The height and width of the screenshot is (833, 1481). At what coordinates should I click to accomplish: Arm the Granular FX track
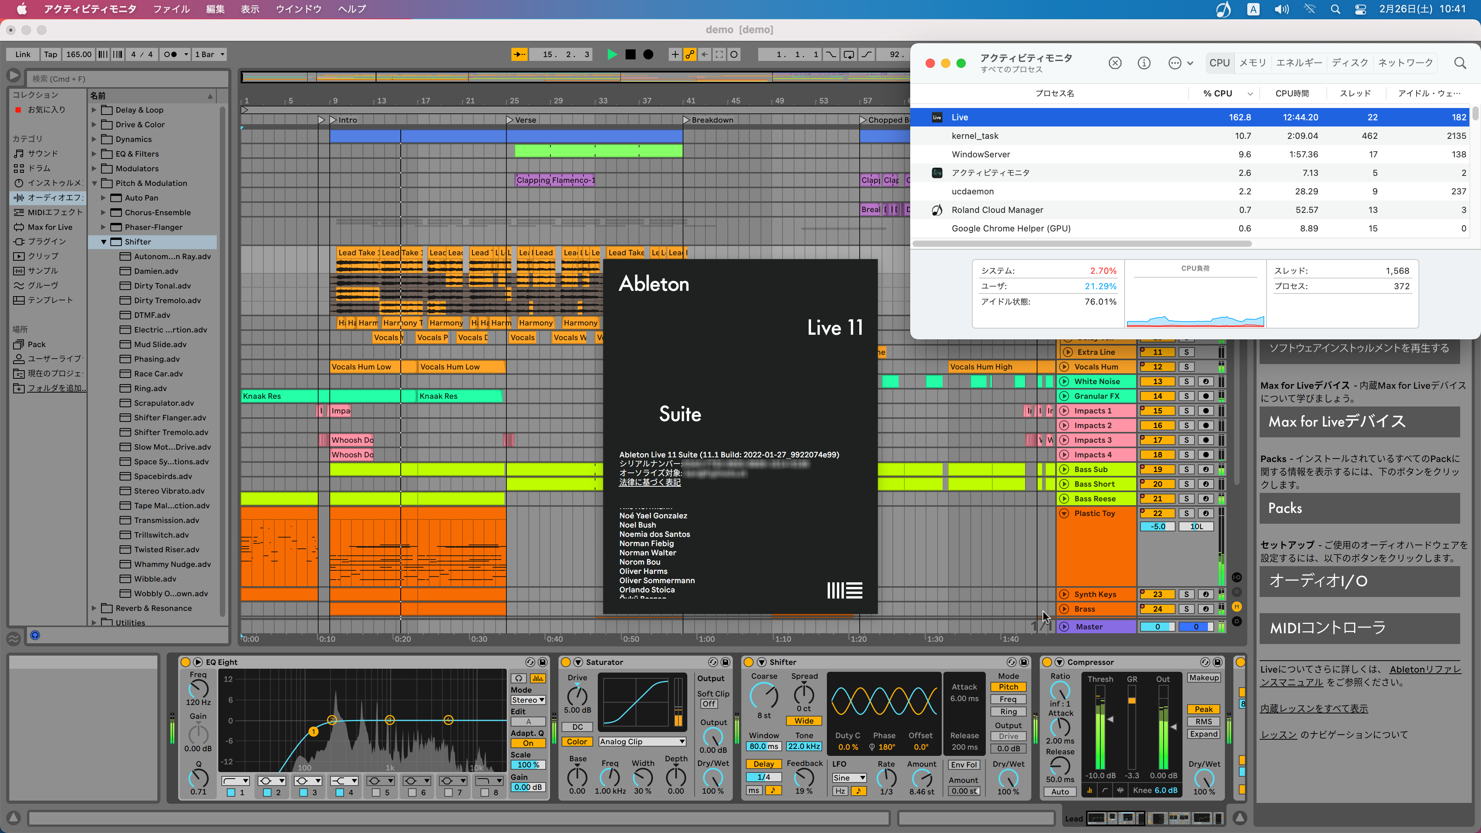(1206, 396)
